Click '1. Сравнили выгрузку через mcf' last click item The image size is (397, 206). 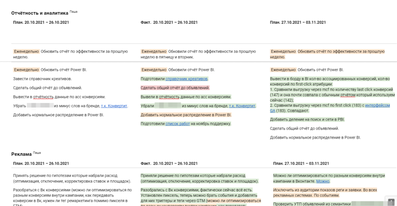[x=332, y=95]
